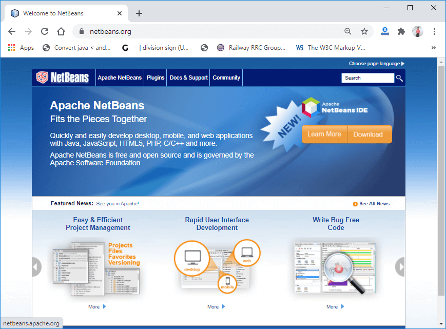Select the Welcome to NetBeans tab
446x329 pixels.
click(x=65, y=13)
